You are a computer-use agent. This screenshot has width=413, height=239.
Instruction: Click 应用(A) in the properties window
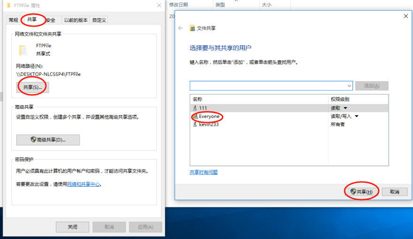tap(145, 227)
